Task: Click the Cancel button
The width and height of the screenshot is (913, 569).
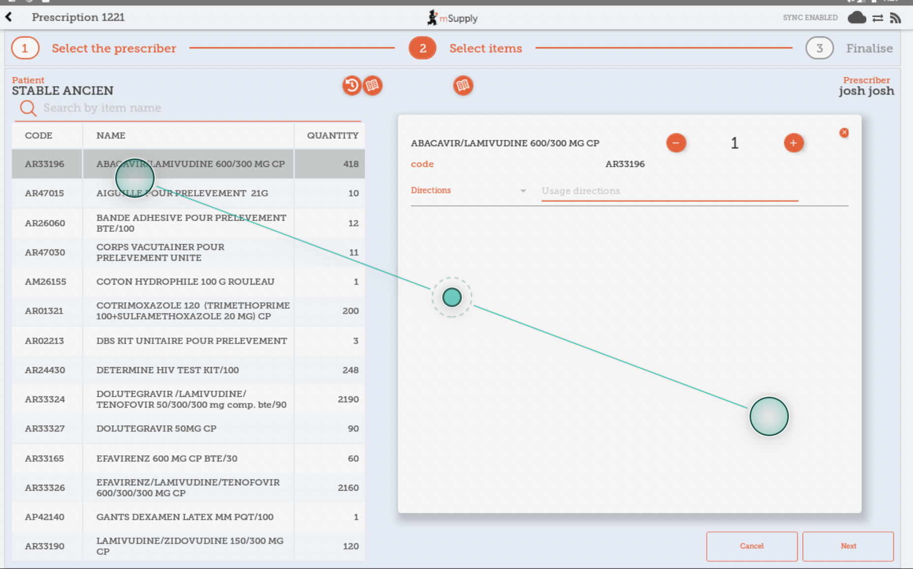Action: pos(752,546)
